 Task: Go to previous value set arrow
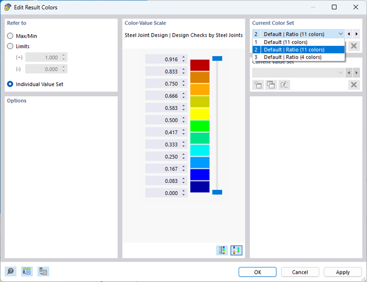coord(349,73)
